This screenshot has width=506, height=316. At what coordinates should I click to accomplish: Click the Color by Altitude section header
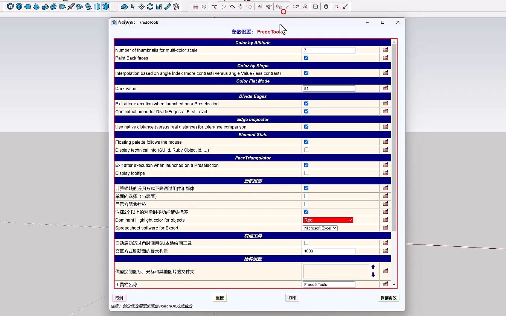pyautogui.click(x=253, y=43)
